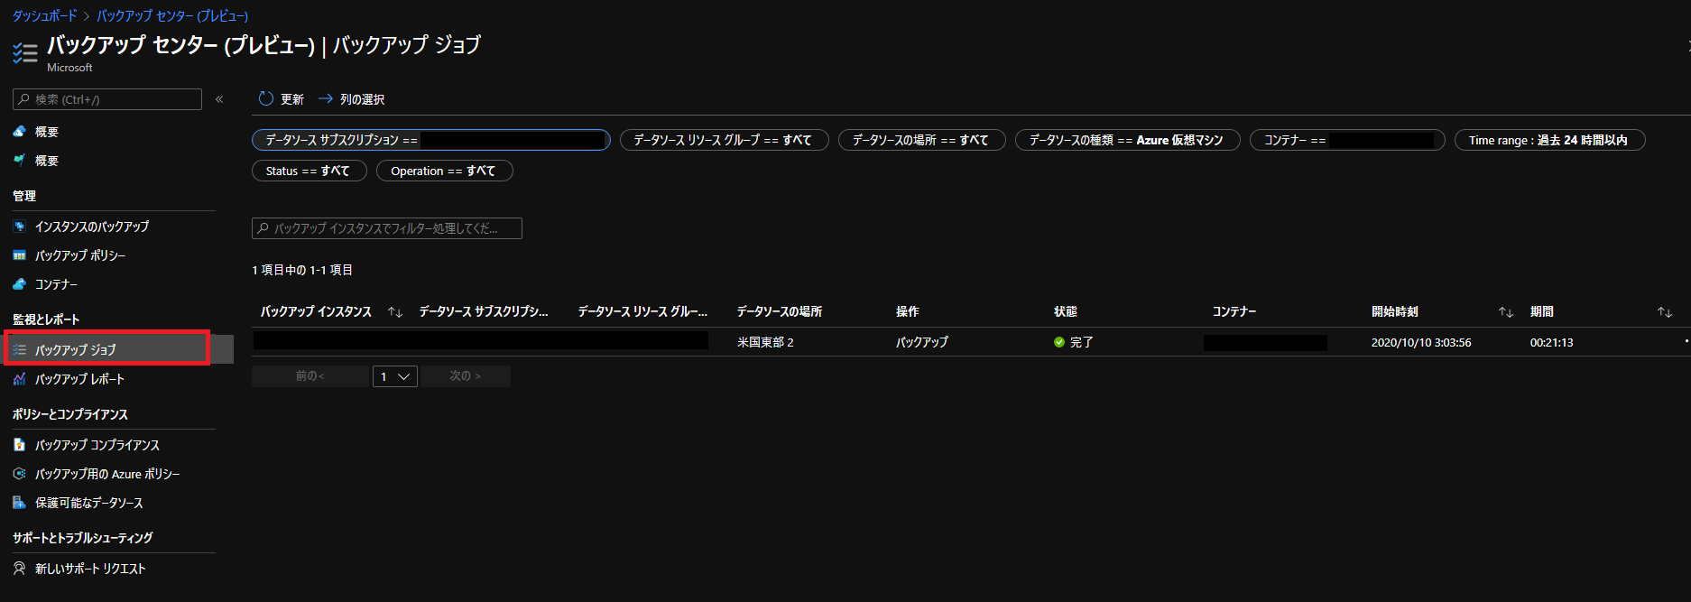Click the コンテナー column header in table
The image size is (1691, 602).
[1234, 311]
